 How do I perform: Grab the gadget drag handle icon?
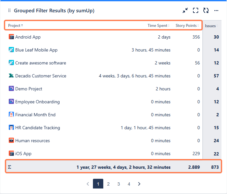tap(9, 11)
